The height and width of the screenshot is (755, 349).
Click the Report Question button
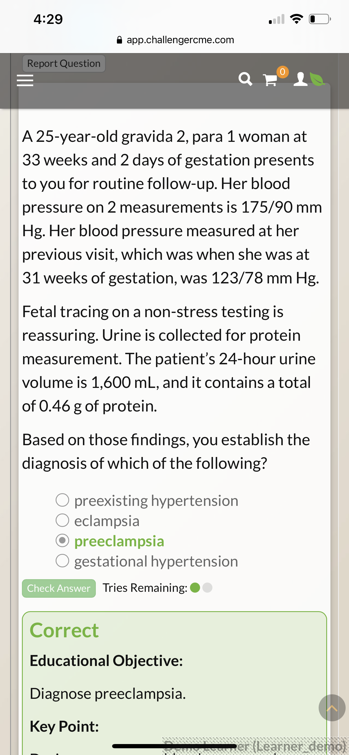click(x=64, y=63)
